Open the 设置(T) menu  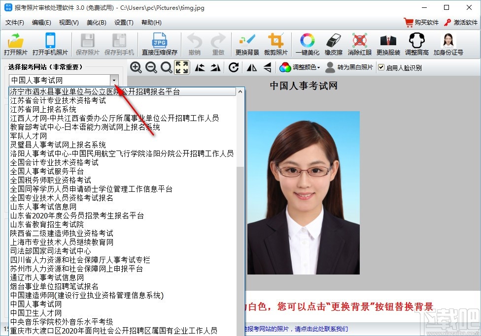[124, 22]
